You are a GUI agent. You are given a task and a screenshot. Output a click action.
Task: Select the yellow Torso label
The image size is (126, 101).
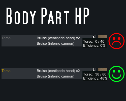6,71
